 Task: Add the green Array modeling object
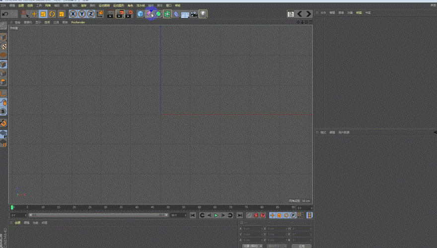pos(167,14)
